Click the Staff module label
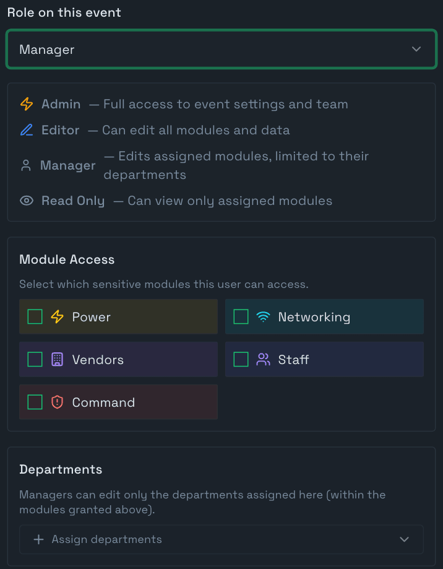The image size is (443, 569). (293, 360)
